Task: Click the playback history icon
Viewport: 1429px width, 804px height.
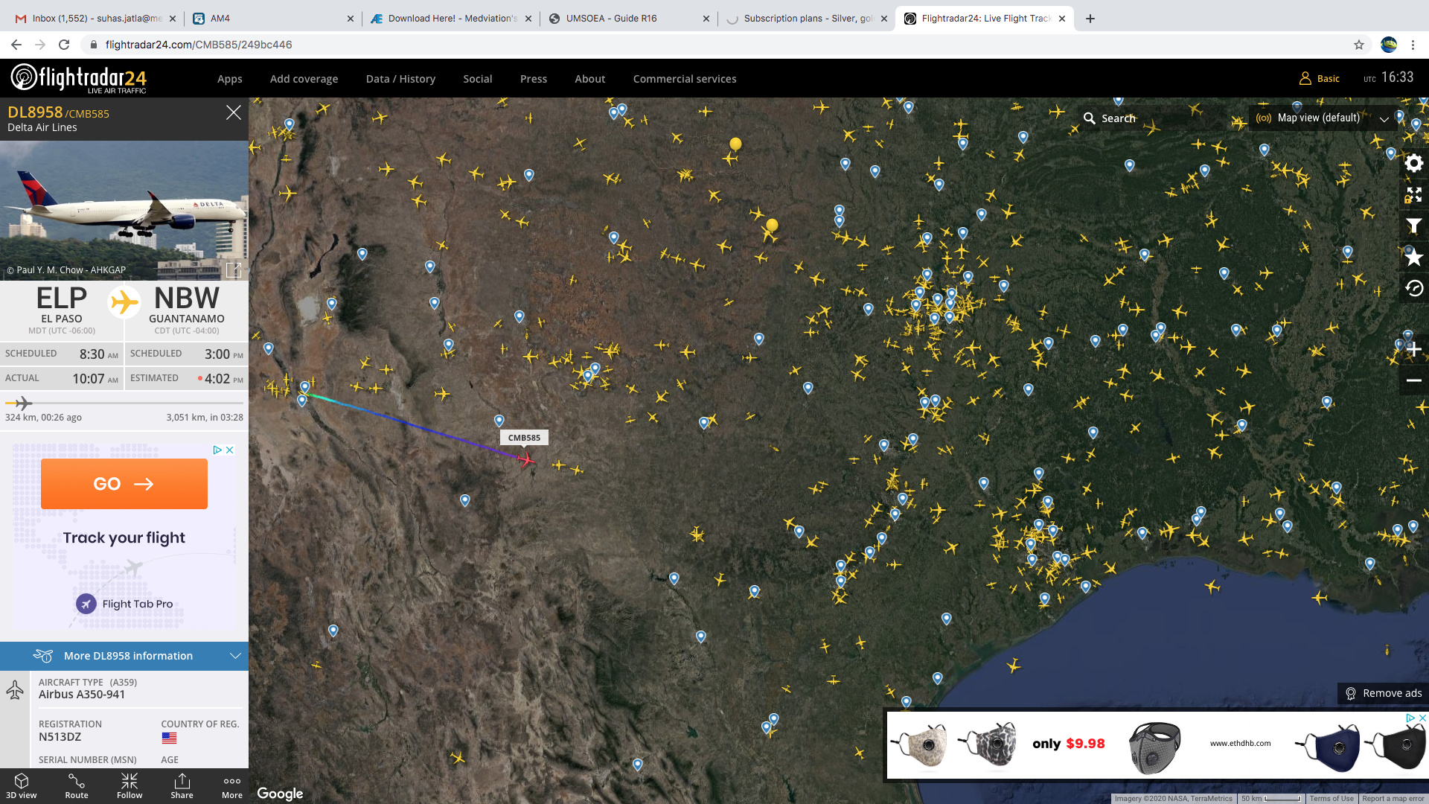Action: pos(1413,288)
